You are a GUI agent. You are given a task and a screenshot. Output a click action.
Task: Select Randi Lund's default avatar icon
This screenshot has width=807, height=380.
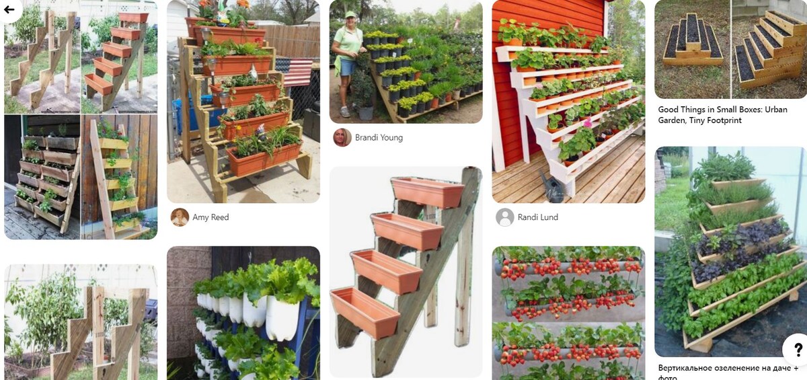(x=505, y=217)
